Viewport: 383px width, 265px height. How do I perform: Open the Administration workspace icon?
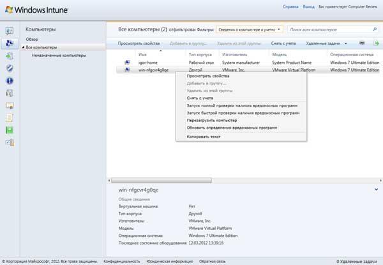pyautogui.click(x=10, y=142)
